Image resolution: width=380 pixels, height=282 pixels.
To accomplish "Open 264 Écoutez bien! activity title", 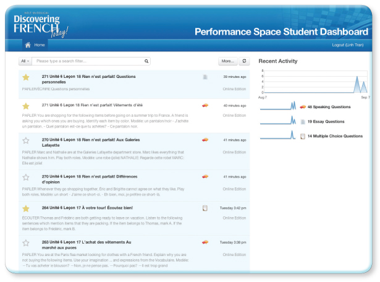I will (87, 208).
